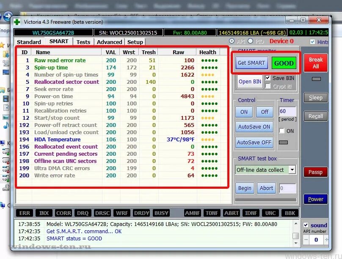
Task: Click the Health column header
Action: [x=208, y=52]
